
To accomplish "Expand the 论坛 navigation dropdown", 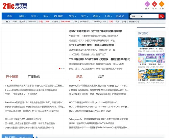I will (47, 16).
